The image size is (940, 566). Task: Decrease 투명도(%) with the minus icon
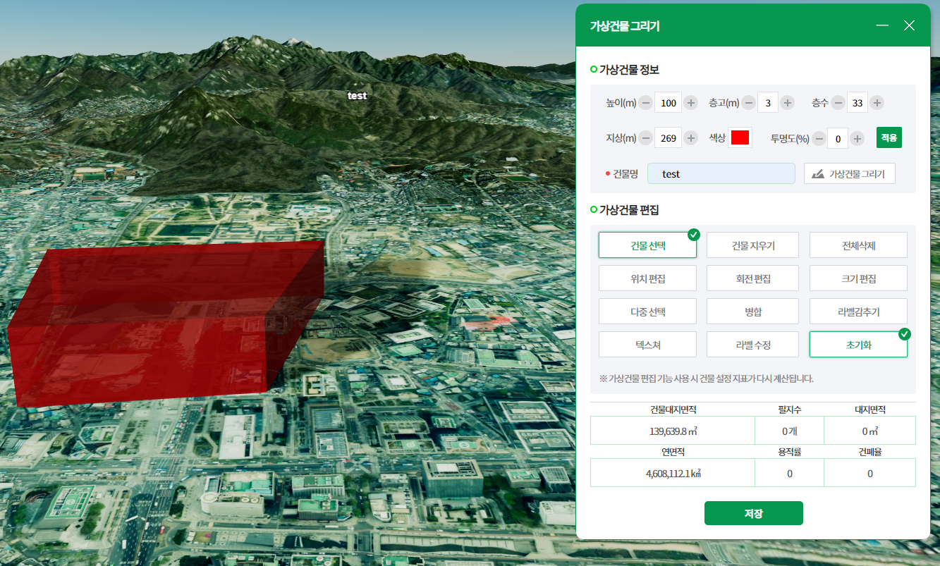point(819,139)
